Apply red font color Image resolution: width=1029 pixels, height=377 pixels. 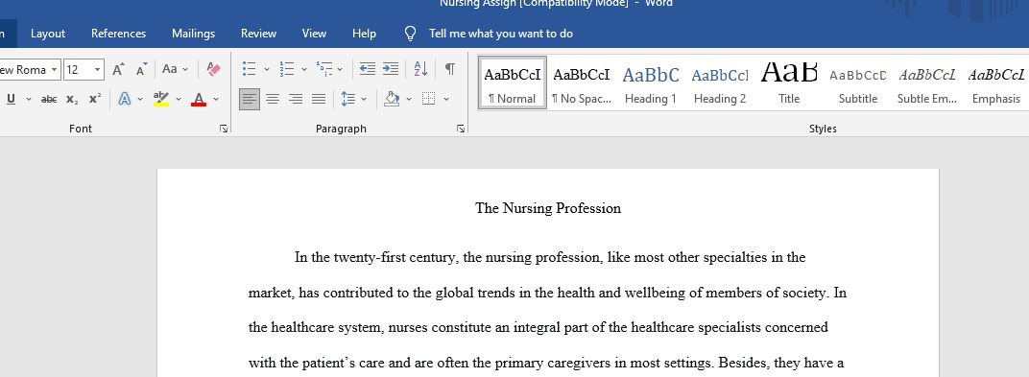pyautogui.click(x=198, y=99)
